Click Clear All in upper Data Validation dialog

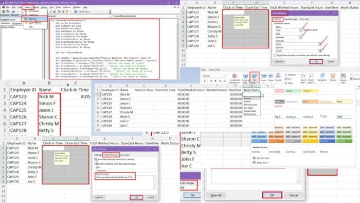pos(279,62)
